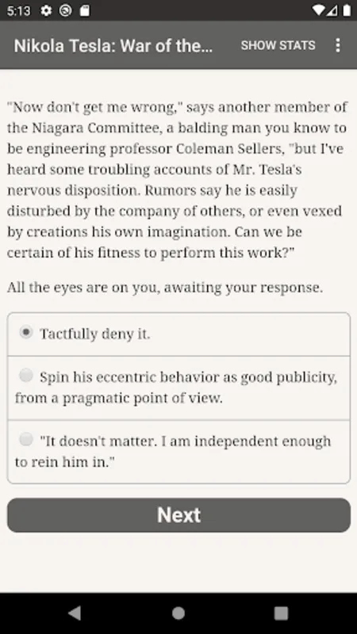Tap the Nikola Tesla app title

tap(113, 46)
